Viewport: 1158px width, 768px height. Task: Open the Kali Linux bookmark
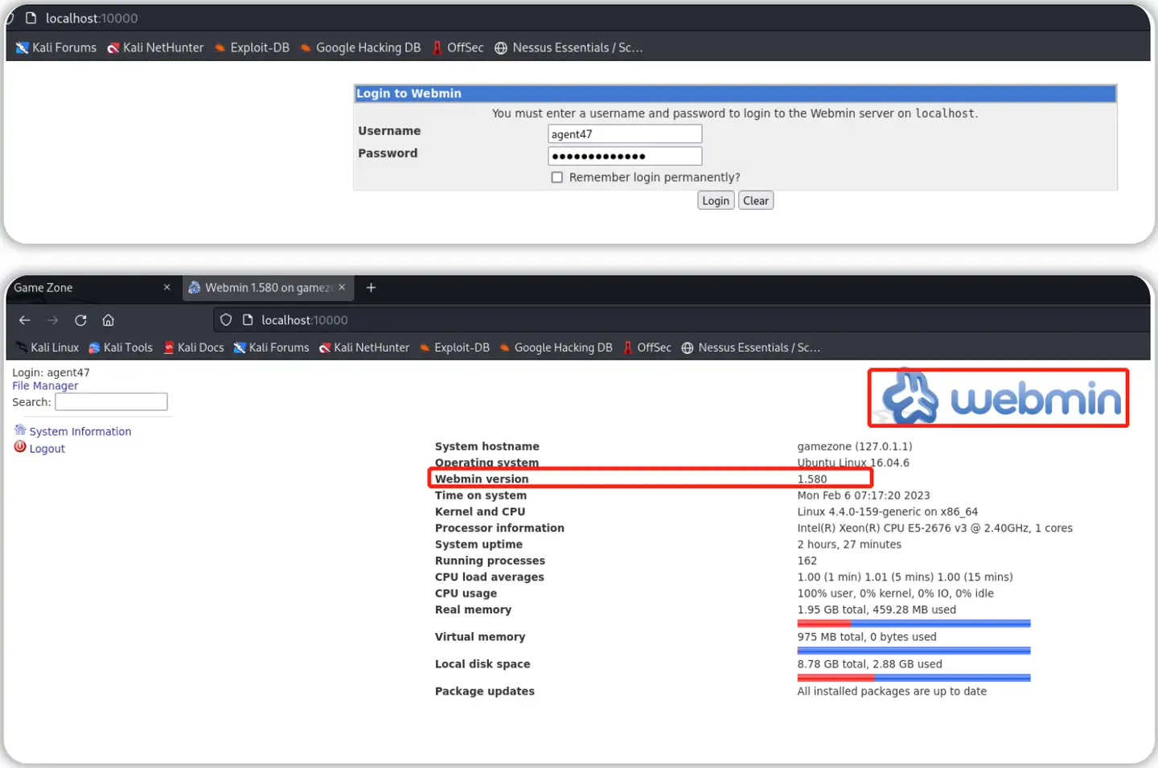click(47, 347)
